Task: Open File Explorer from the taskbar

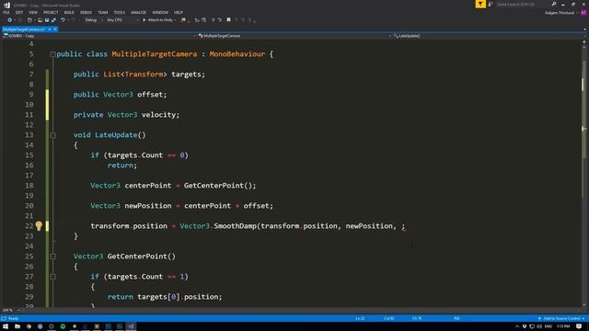Action: pyautogui.click(x=17, y=326)
